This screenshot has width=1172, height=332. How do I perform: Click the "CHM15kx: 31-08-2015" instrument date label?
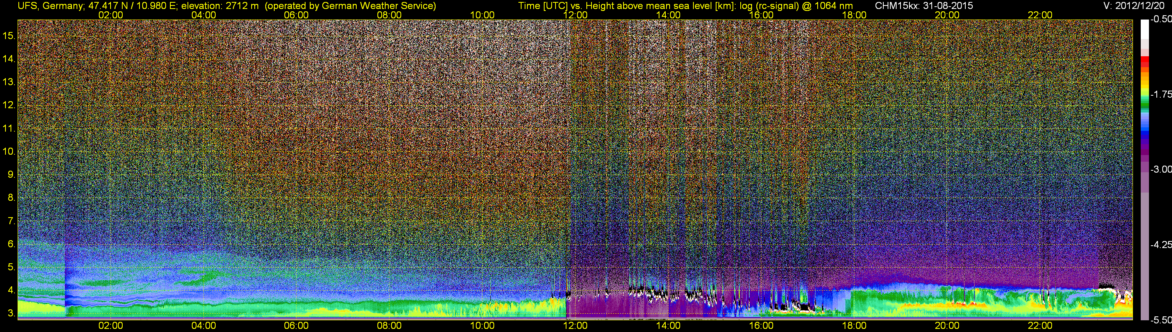(923, 6)
